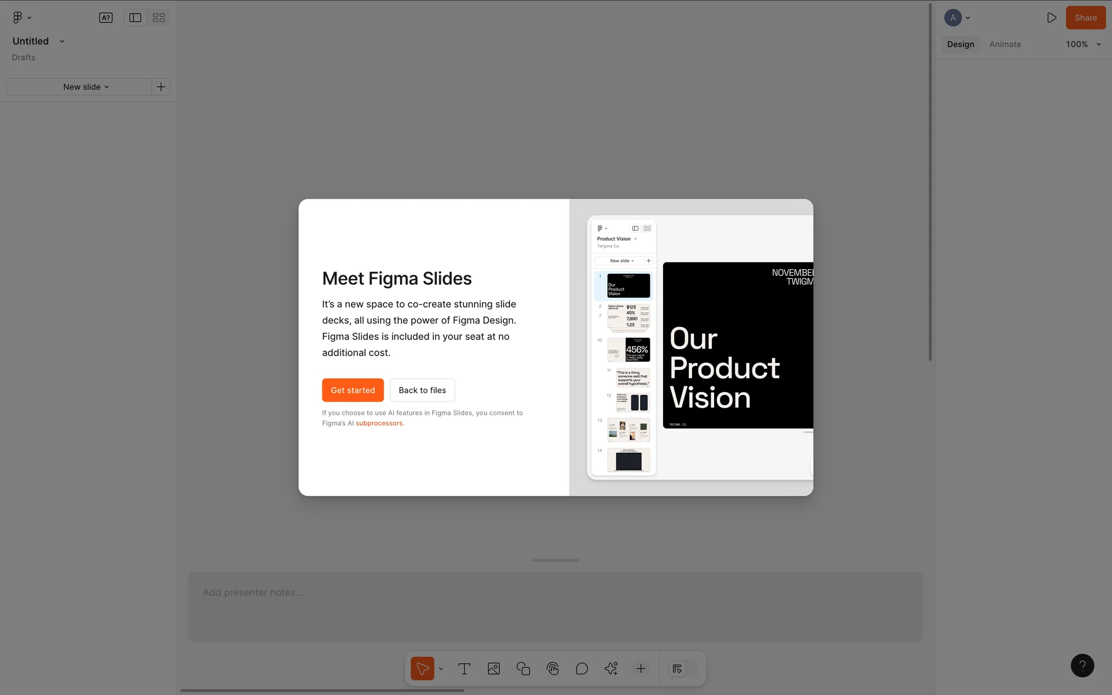Switch to the Animate tab
Viewport: 1112px width, 695px height.
point(1005,44)
